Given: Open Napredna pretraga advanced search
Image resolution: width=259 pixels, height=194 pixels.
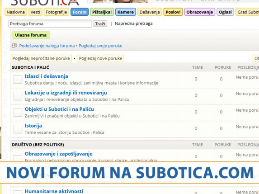Looking at the screenshot, I should pos(134,24).
